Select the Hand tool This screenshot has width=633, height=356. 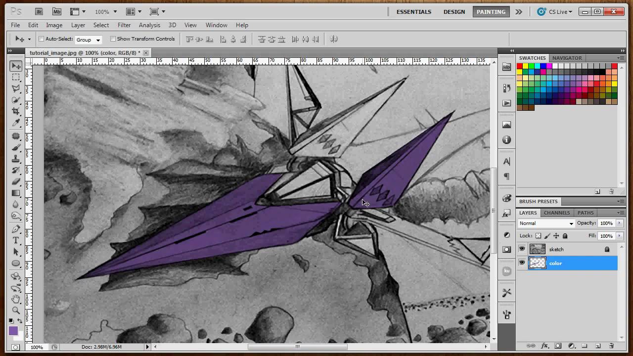pos(16,299)
